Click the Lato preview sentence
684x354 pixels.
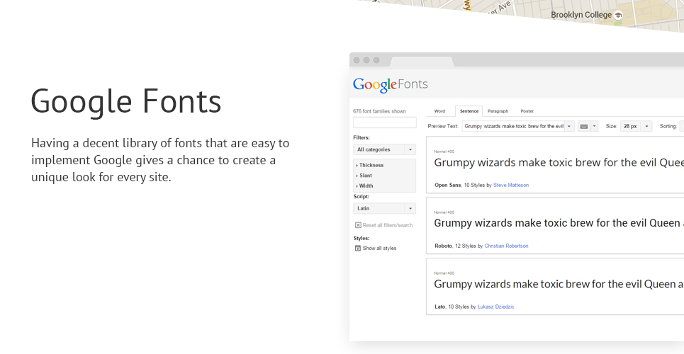click(x=559, y=285)
